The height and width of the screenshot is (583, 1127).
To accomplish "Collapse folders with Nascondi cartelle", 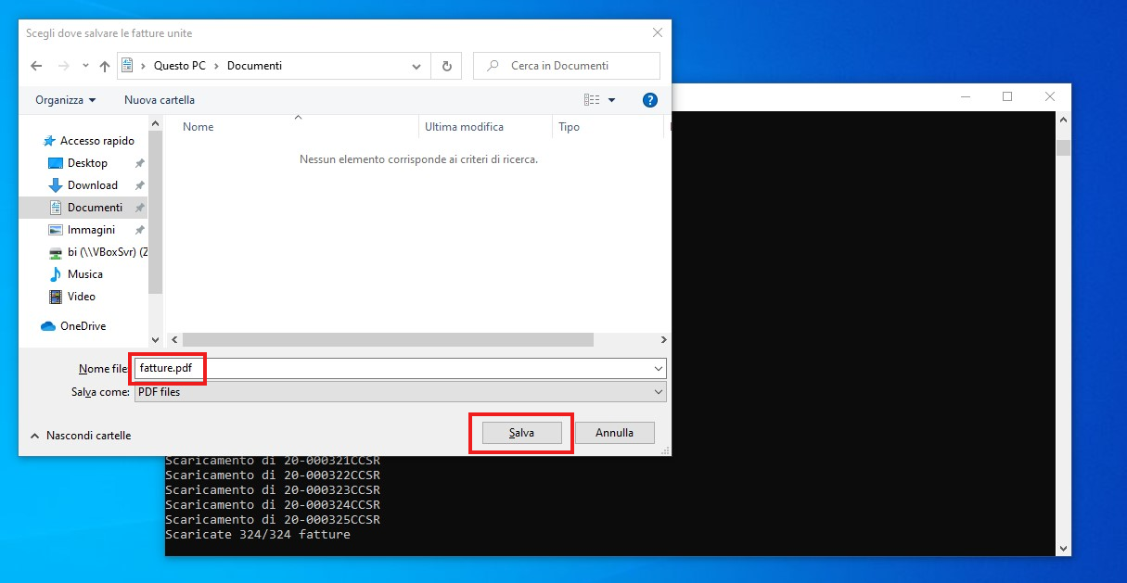I will tap(81, 436).
